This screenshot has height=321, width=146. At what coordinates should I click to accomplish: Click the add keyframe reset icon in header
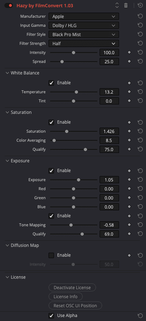[x=140, y=5]
